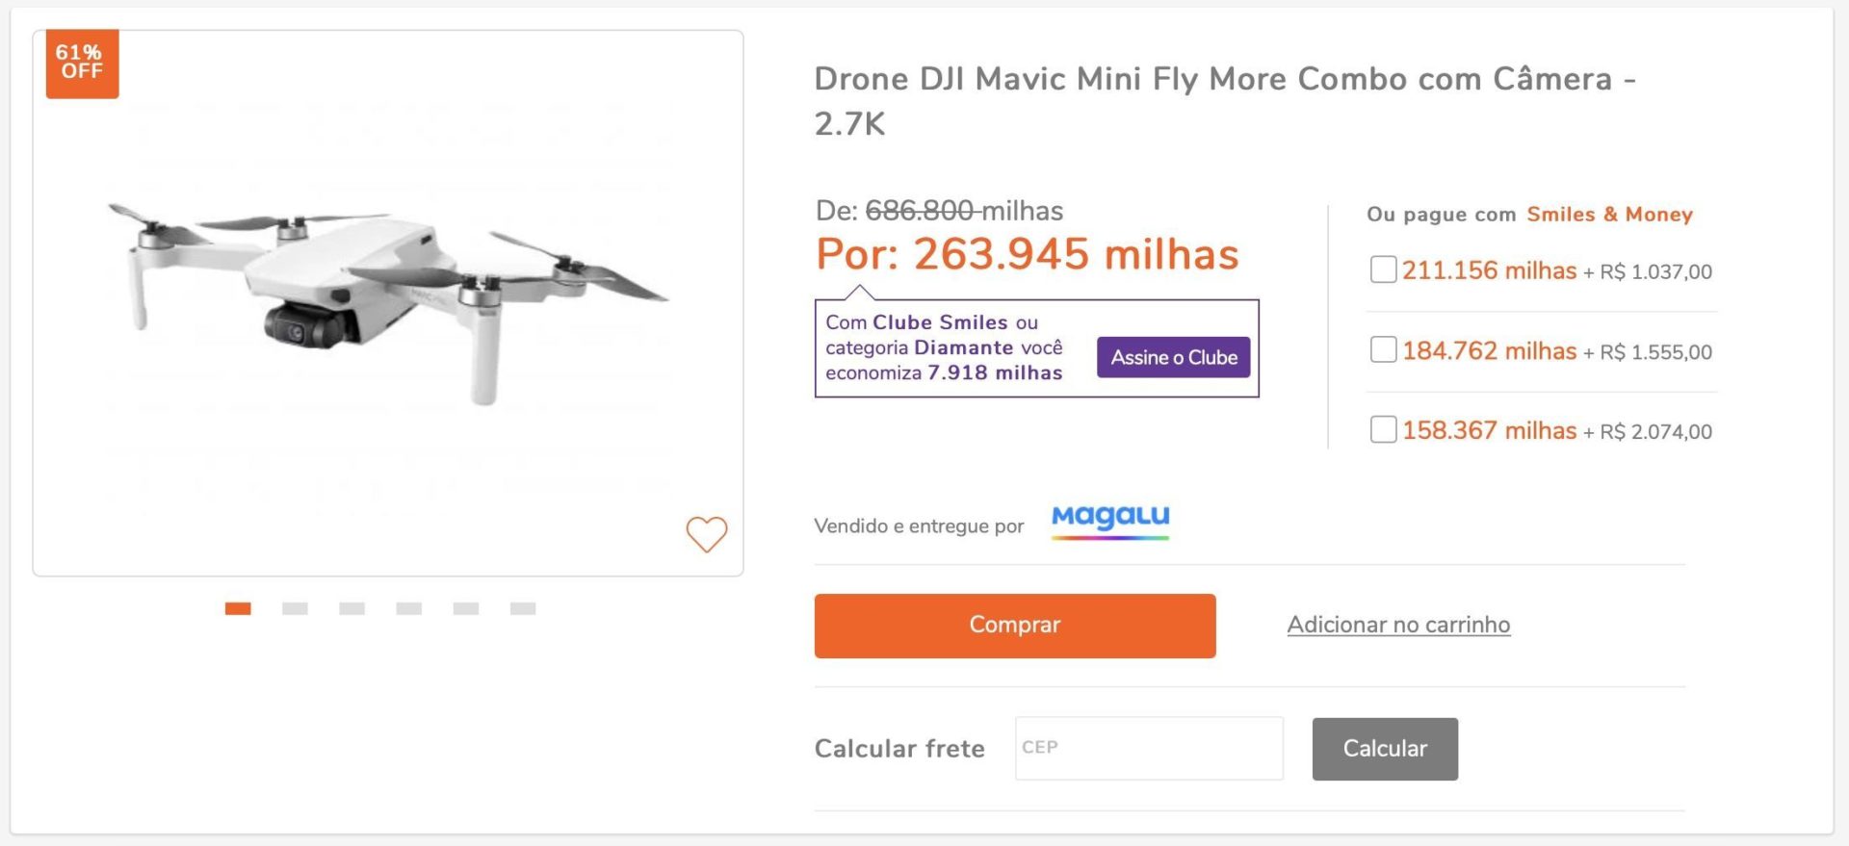Click the 61% OFF discount badge
1849x846 pixels.
(82, 64)
